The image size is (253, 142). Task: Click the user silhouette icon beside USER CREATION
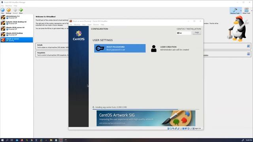[x=154, y=49]
